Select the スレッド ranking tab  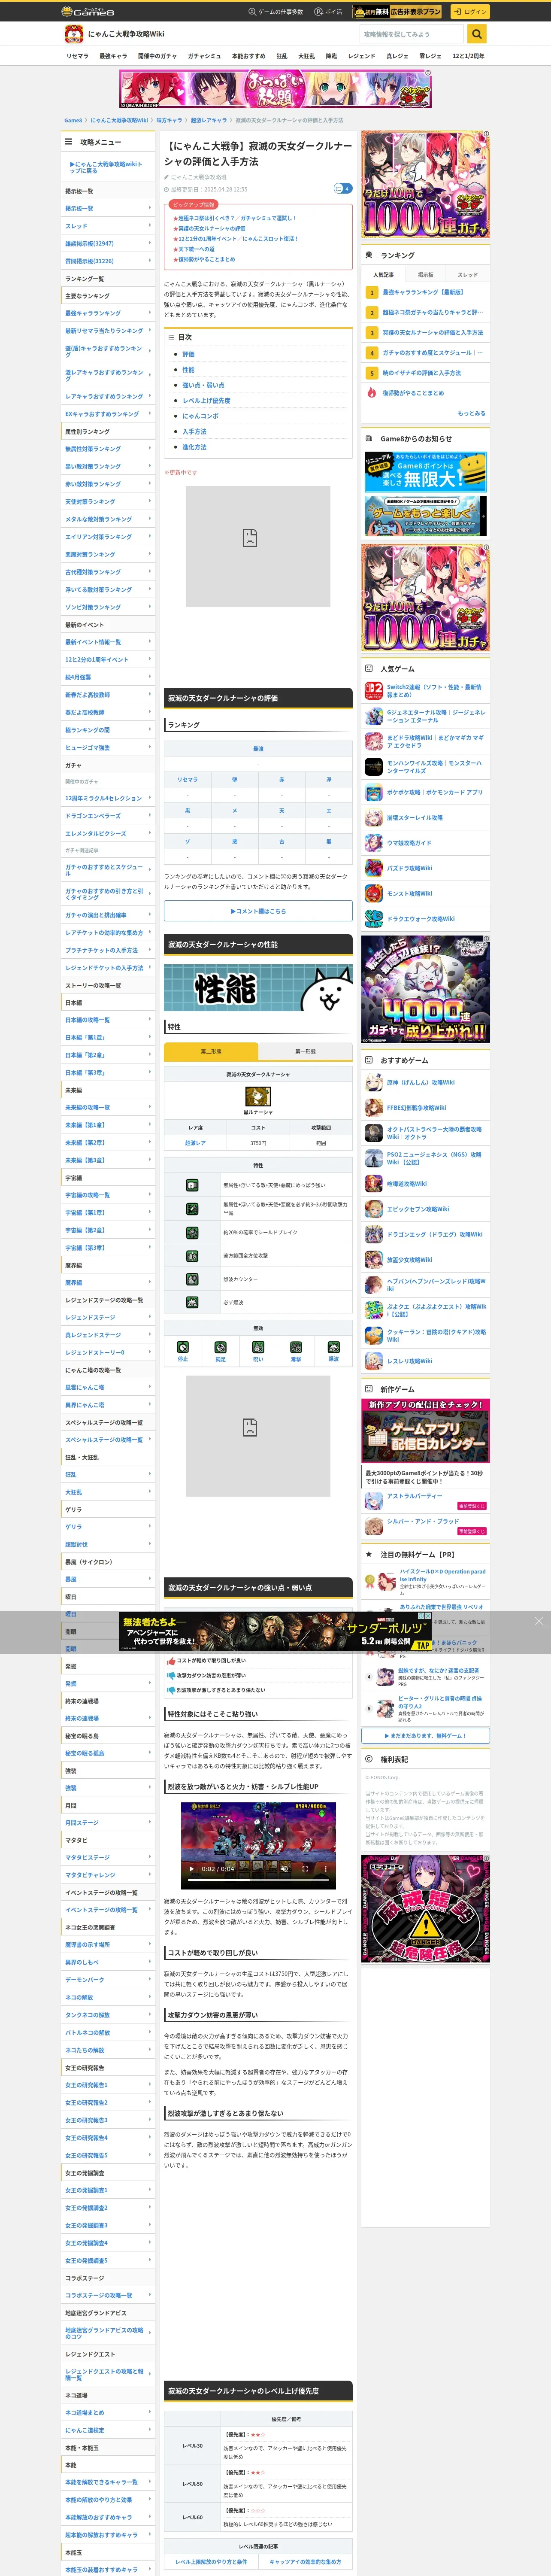pos(468,274)
